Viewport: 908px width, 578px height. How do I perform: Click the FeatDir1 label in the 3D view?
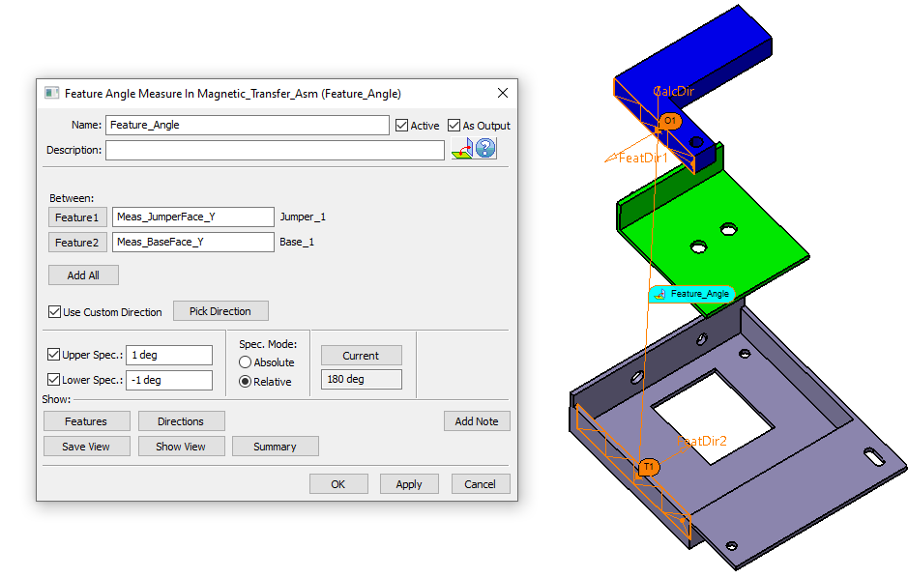(643, 158)
